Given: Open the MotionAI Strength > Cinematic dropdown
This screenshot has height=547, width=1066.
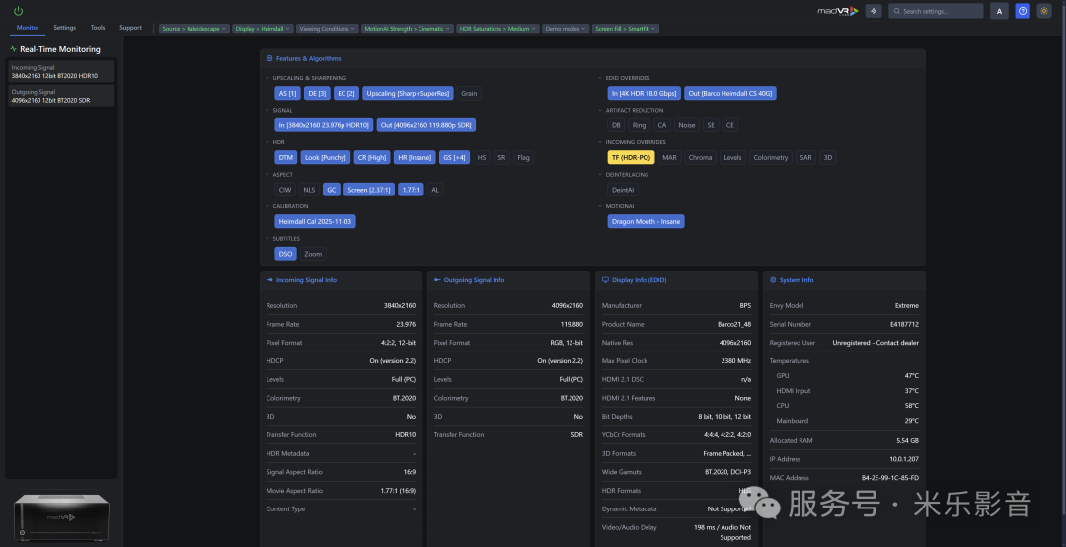Looking at the screenshot, I should [x=408, y=29].
